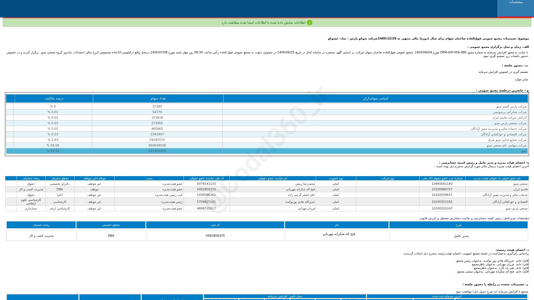This screenshot has height=300, width=534.
Task: Click board member علي اصغر گرجي زاده
Action: [x=301, y=195]
